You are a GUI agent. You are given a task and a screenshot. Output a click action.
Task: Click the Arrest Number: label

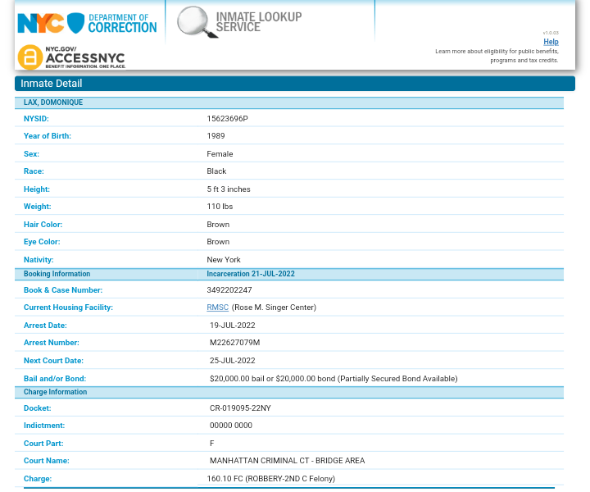(x=51, y=343)
